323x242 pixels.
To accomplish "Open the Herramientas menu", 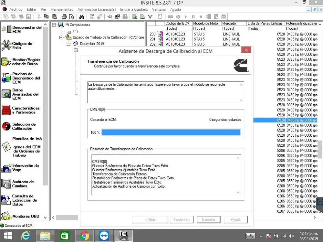I will tap(62, 9).
